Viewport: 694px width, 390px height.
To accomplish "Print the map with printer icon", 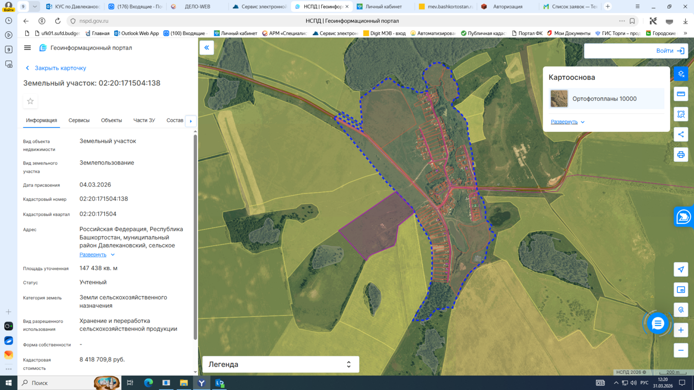I will [681, 155].
